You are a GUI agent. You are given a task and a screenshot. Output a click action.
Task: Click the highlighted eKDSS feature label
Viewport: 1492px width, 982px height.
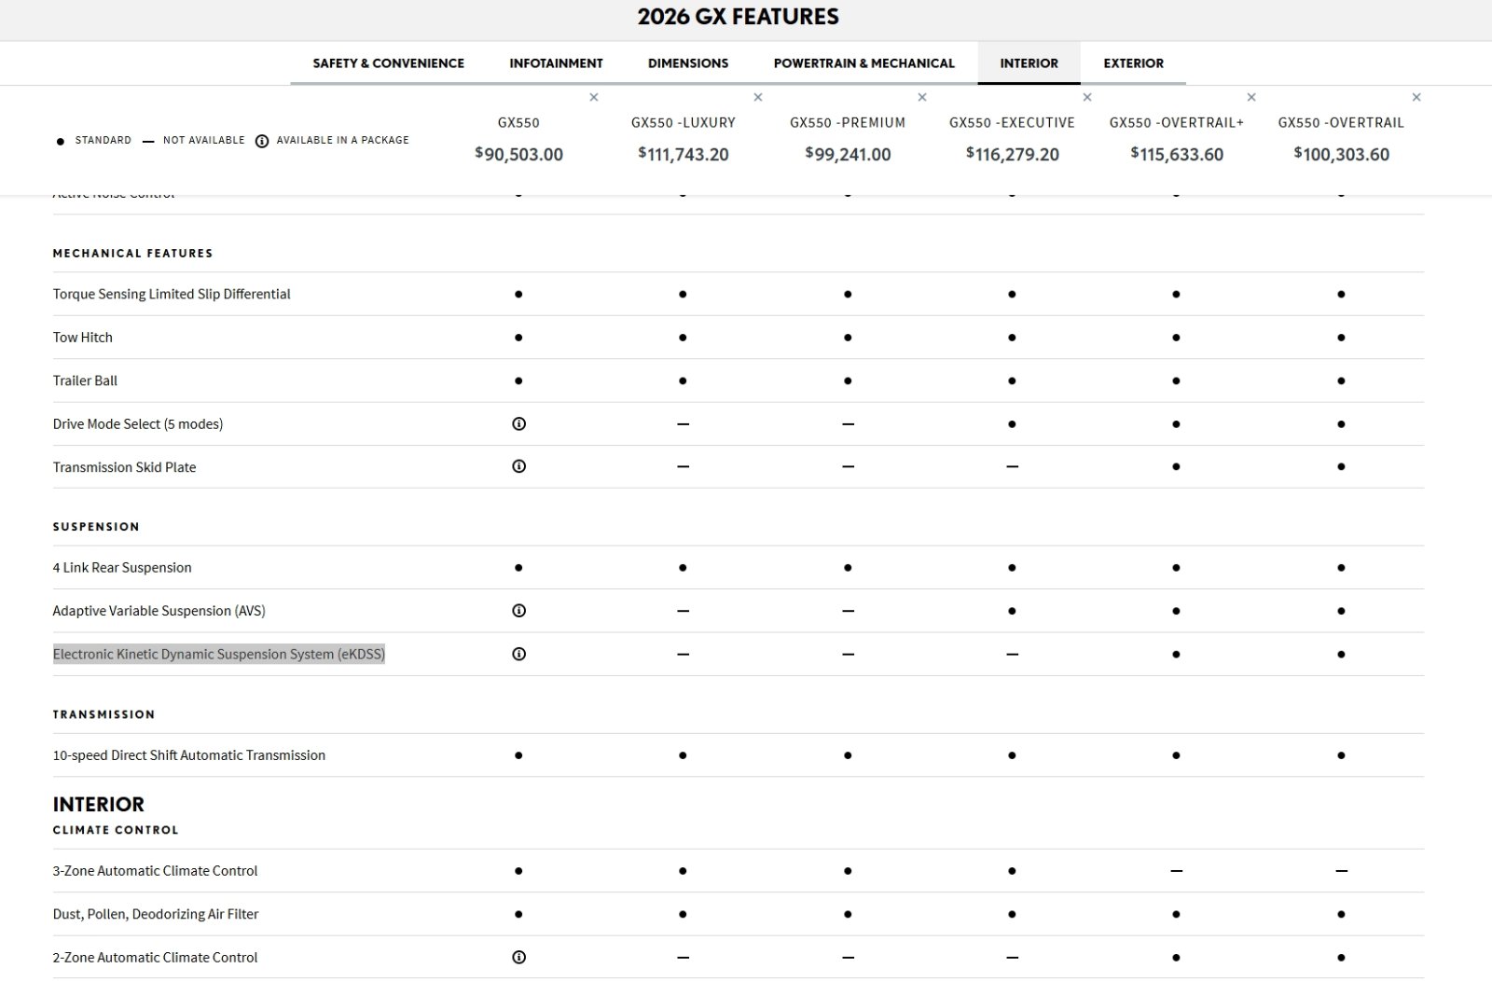tap(219, 654)
